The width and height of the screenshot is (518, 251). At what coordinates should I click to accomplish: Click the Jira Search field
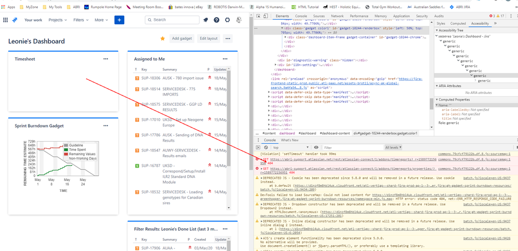[x=172, y=20]
